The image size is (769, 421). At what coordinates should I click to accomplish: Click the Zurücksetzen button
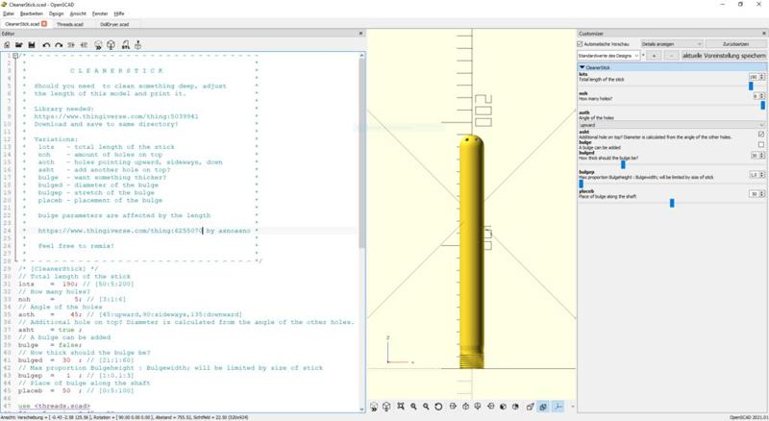(735, 43)
